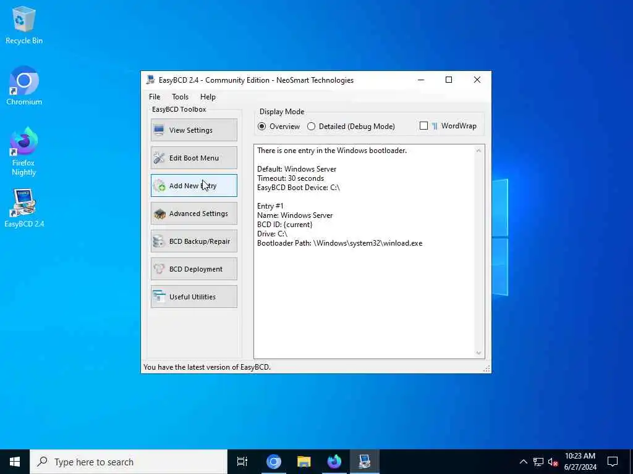The height and width of the screenshot is (474, 633).
Task: Maximize the EasyBCD window
Action: click(449, 80)
